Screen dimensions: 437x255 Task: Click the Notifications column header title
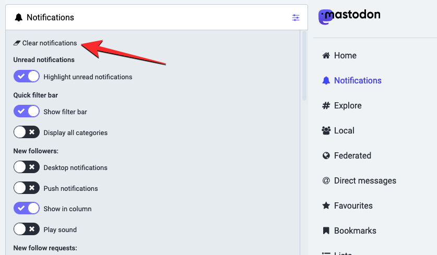tap(50, 18)
